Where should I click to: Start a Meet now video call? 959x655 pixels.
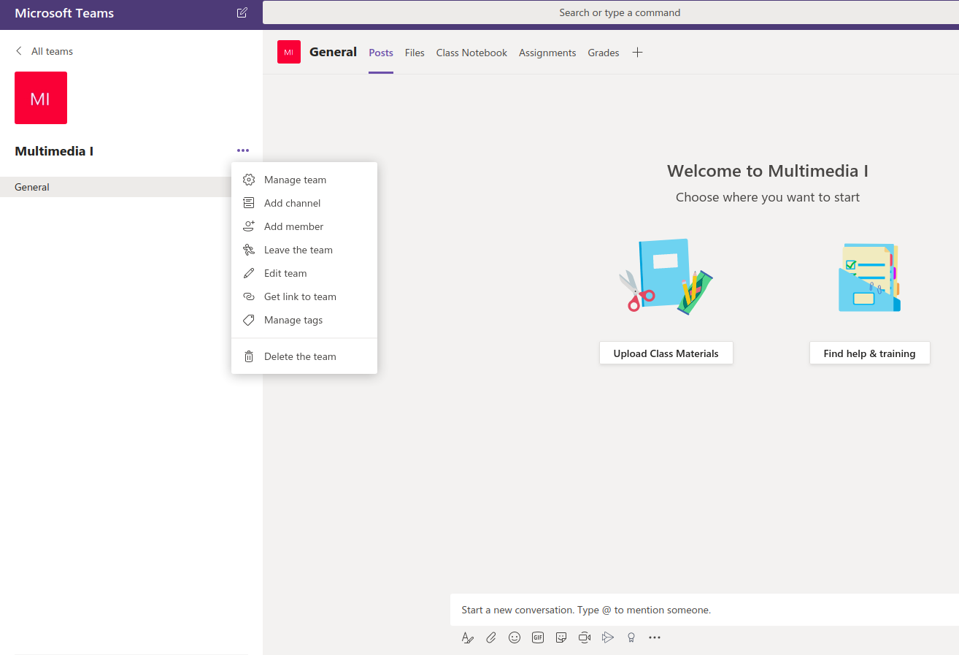click(585, 637)
